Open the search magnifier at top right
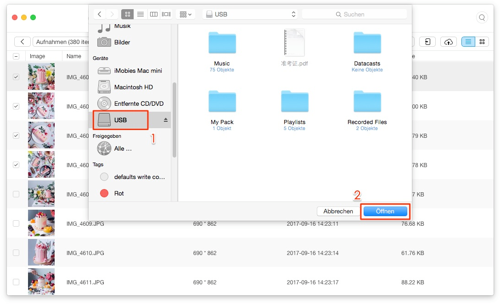 [x=482, y=17]
